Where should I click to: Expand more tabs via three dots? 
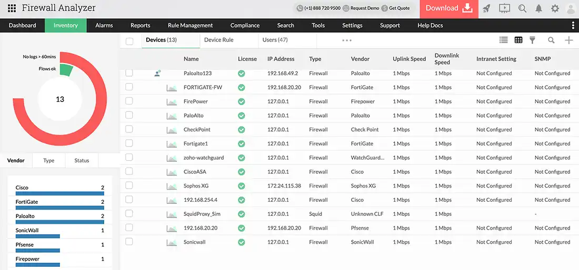(347, 40)
